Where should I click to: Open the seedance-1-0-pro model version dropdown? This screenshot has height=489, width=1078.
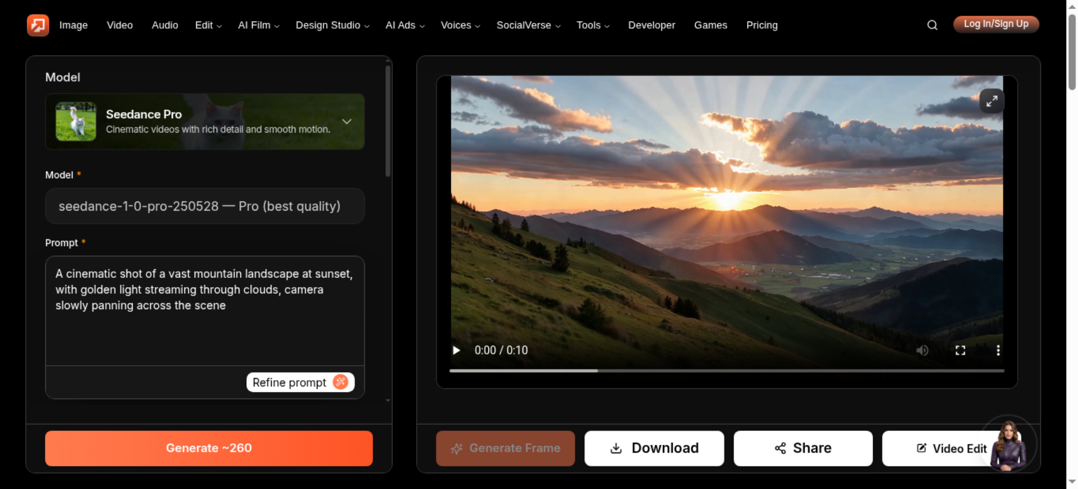pyautogui.click(x=205, y=206)
